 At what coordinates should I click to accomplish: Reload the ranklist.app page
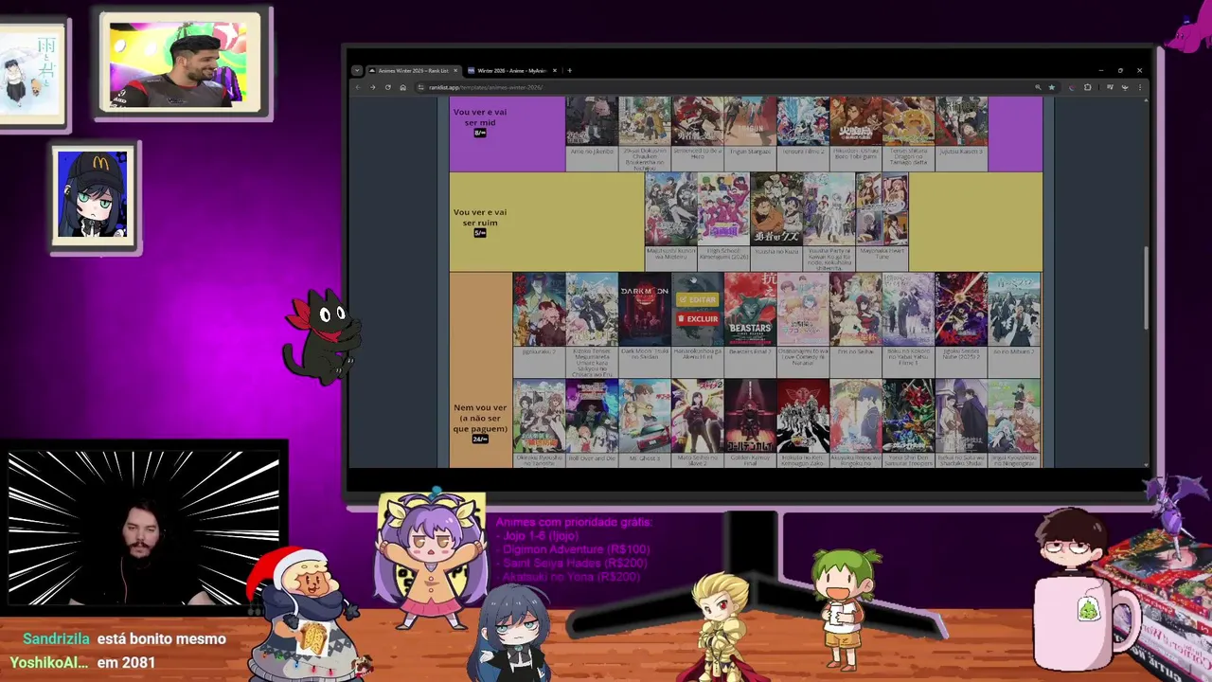(387, 87)
